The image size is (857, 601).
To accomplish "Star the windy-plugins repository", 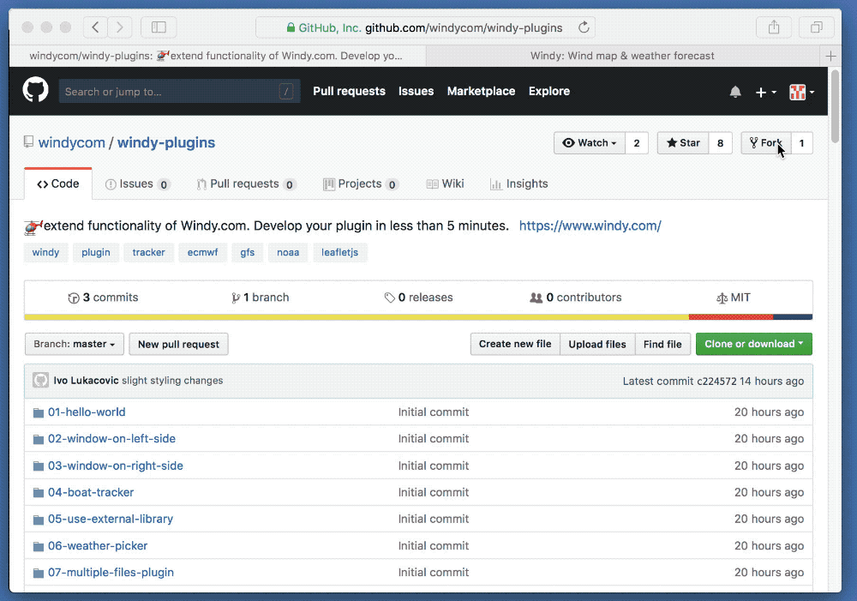I will point(683,142).
